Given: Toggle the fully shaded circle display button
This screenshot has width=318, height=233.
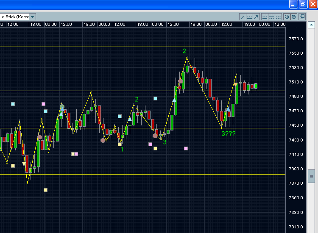Looking at the screenshot, I should [x=293, y=17].
